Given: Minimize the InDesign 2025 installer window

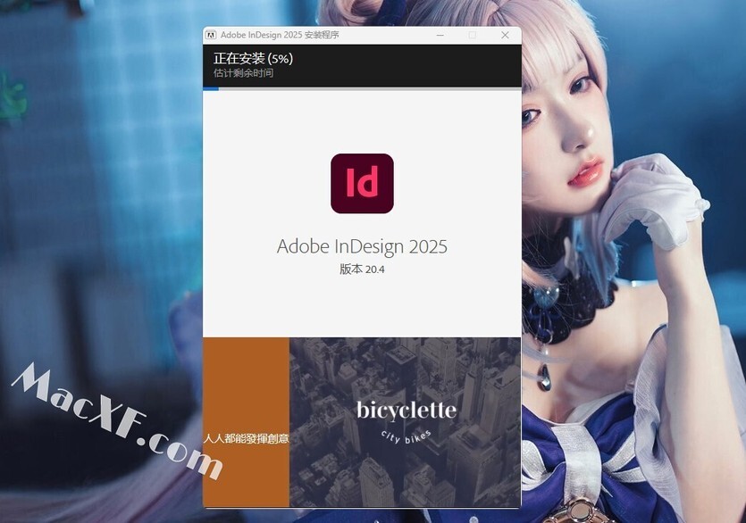Looking at the screenshot, I should [x=440, y=35].
